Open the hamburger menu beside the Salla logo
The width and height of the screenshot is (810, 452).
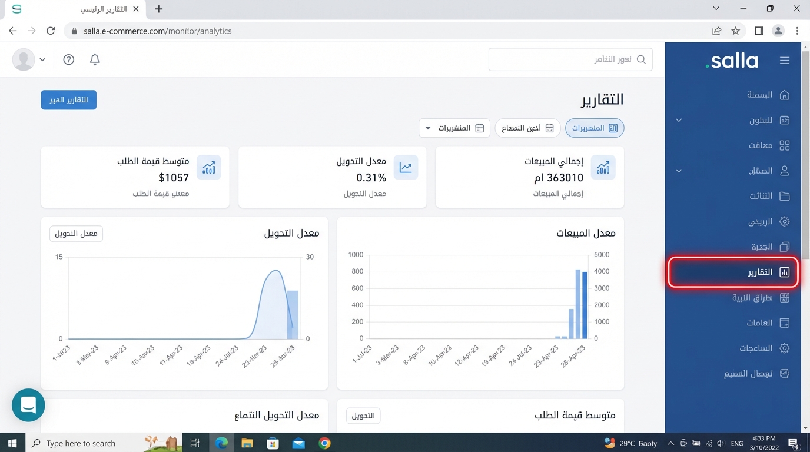(x=785, y=59)
